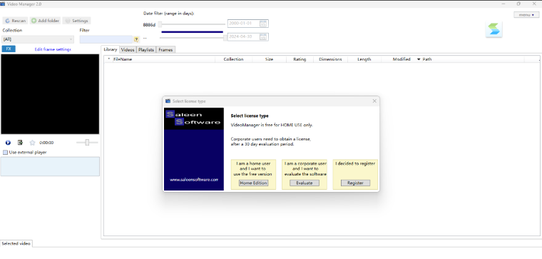Sort by Rating column header
This screenshot has height=259, width=542.
click(300, 59)
